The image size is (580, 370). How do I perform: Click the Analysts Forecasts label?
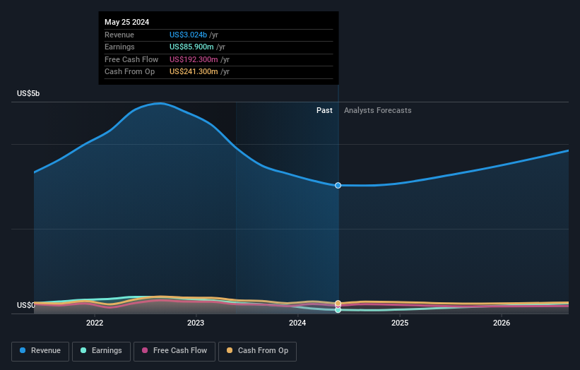pyautogui.click(x=378, y=110)
